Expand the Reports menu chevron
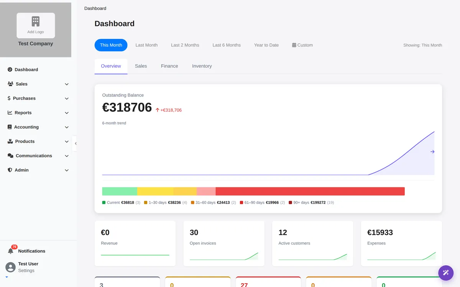This screenshot has height=287, width=460. pos(67,113)
